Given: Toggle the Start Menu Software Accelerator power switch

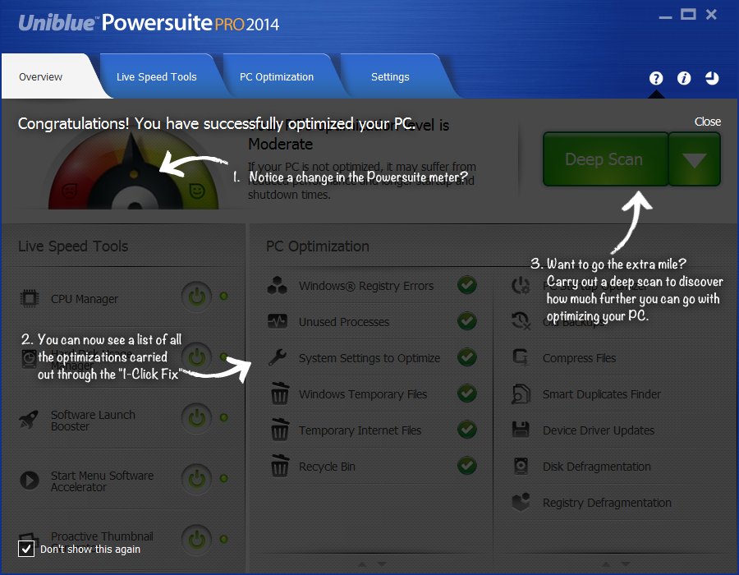Looking at the screenshot, I should [x=196, y=479].
